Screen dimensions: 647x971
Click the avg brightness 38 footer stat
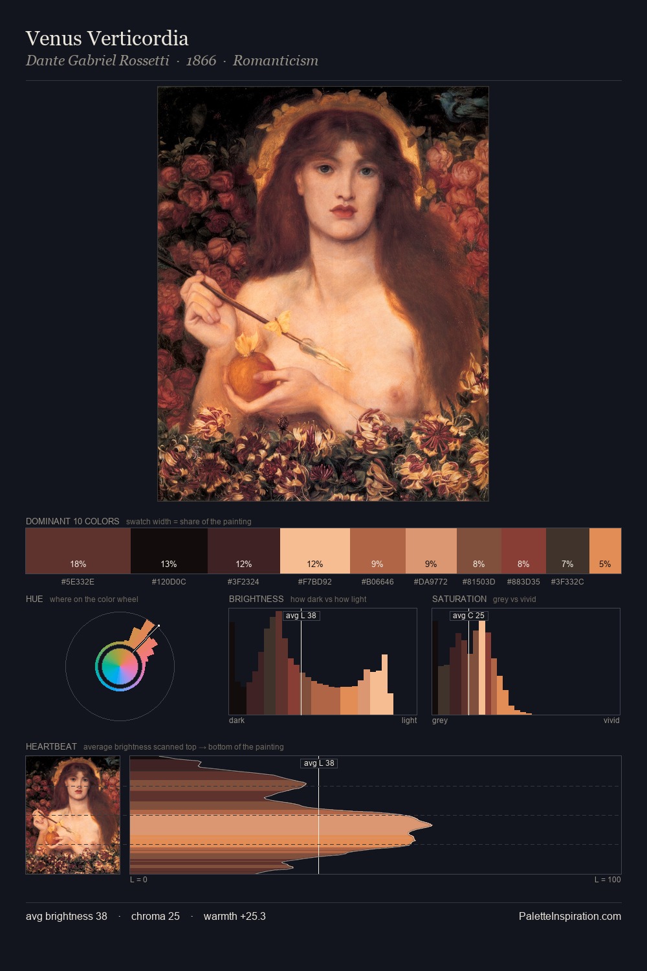[x=67, y=916]
